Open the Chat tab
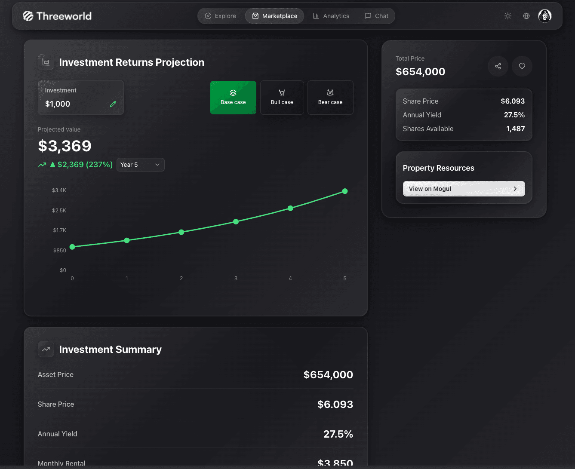The image size is (575, 469). click(377, 16)
